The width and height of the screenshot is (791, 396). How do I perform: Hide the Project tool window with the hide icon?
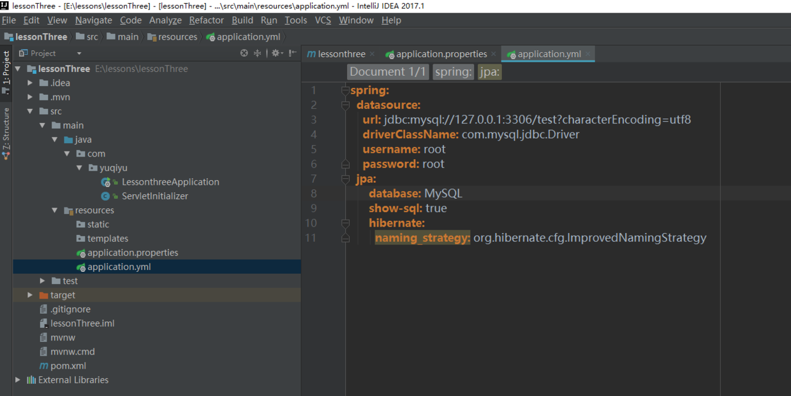(x=291, y=53)
